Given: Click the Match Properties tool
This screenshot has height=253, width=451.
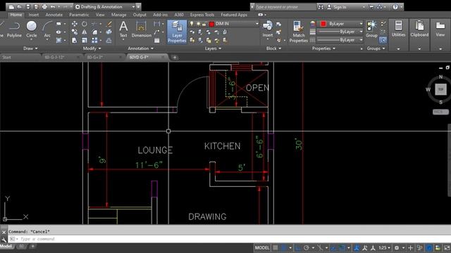Looking at the screenshot, I should coord(299,32).
